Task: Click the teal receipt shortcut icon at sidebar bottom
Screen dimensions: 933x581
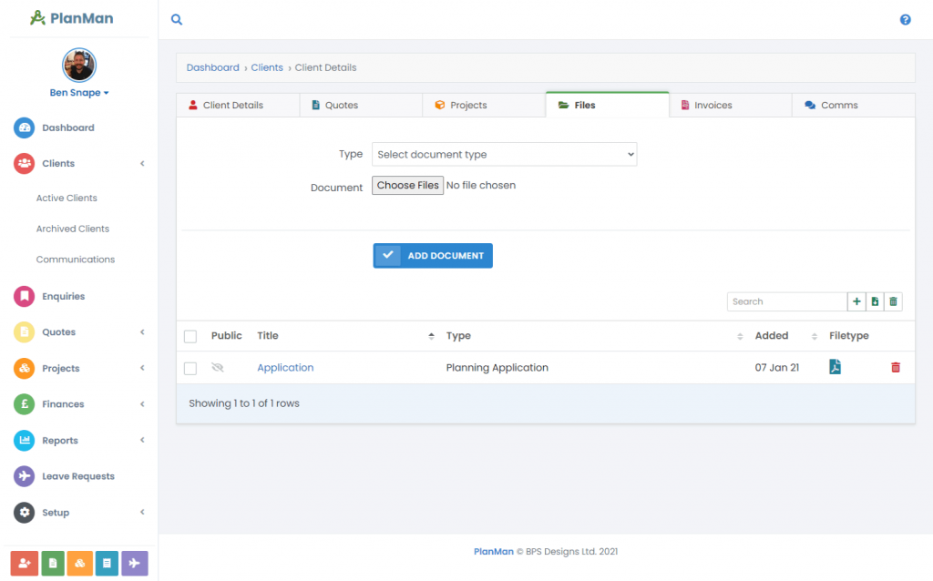Action: [108, 563]
